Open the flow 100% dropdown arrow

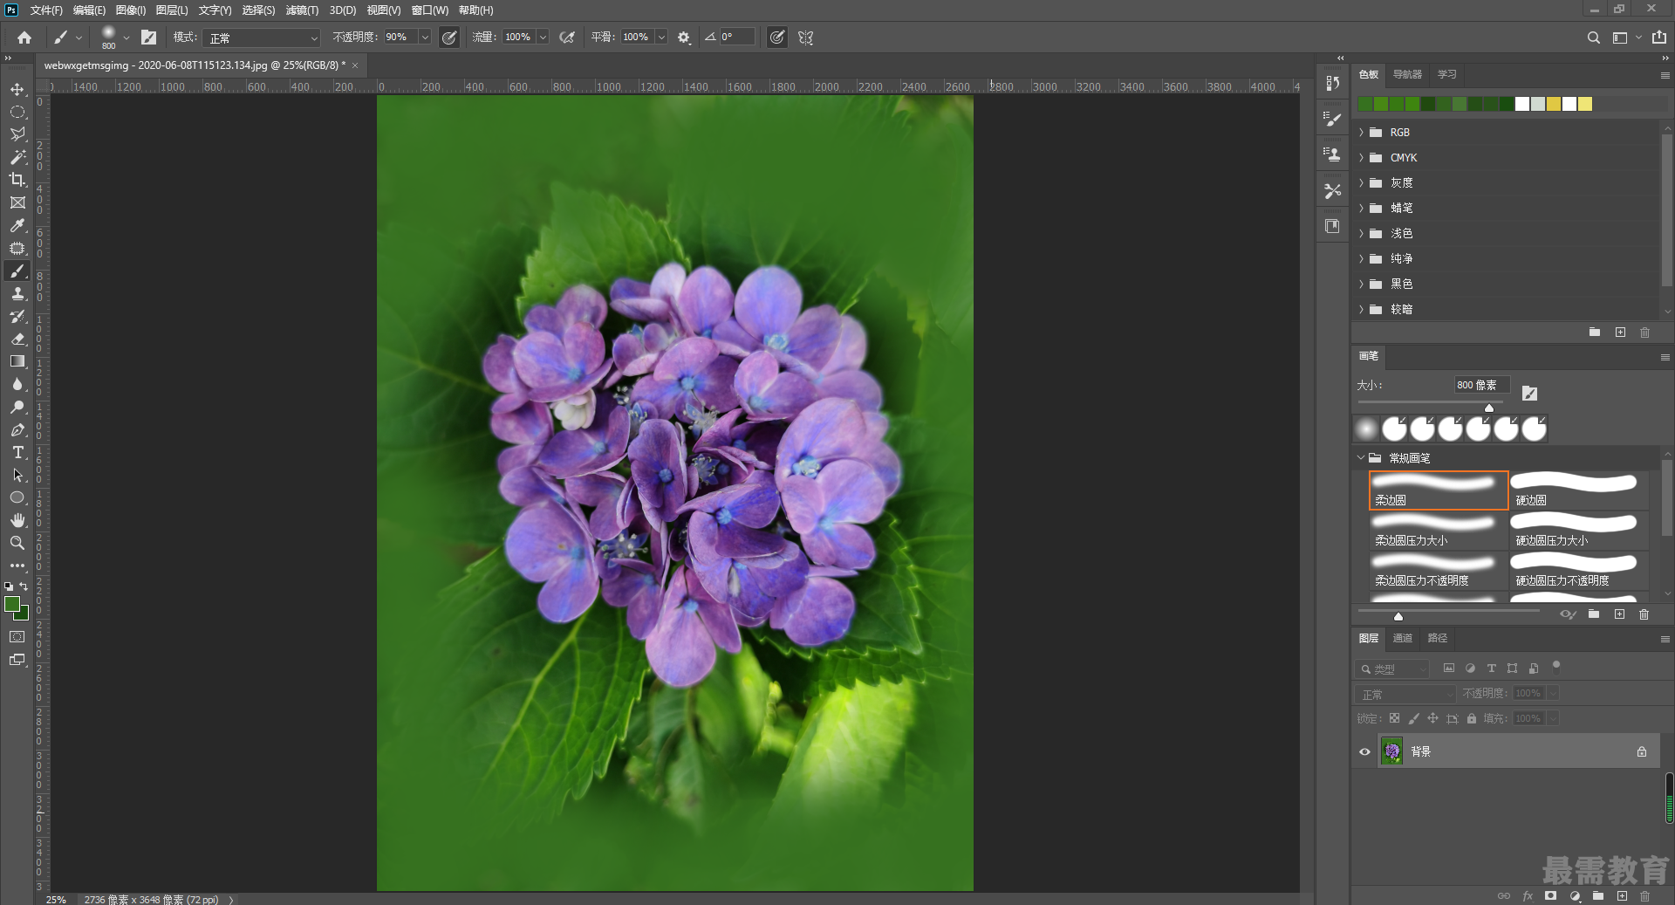tap(543, 38)
